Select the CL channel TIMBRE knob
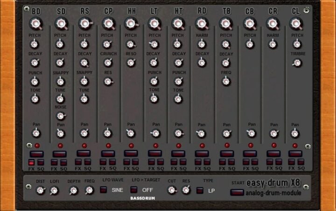Screen dimensions: 336x211 tap(296, 62)
